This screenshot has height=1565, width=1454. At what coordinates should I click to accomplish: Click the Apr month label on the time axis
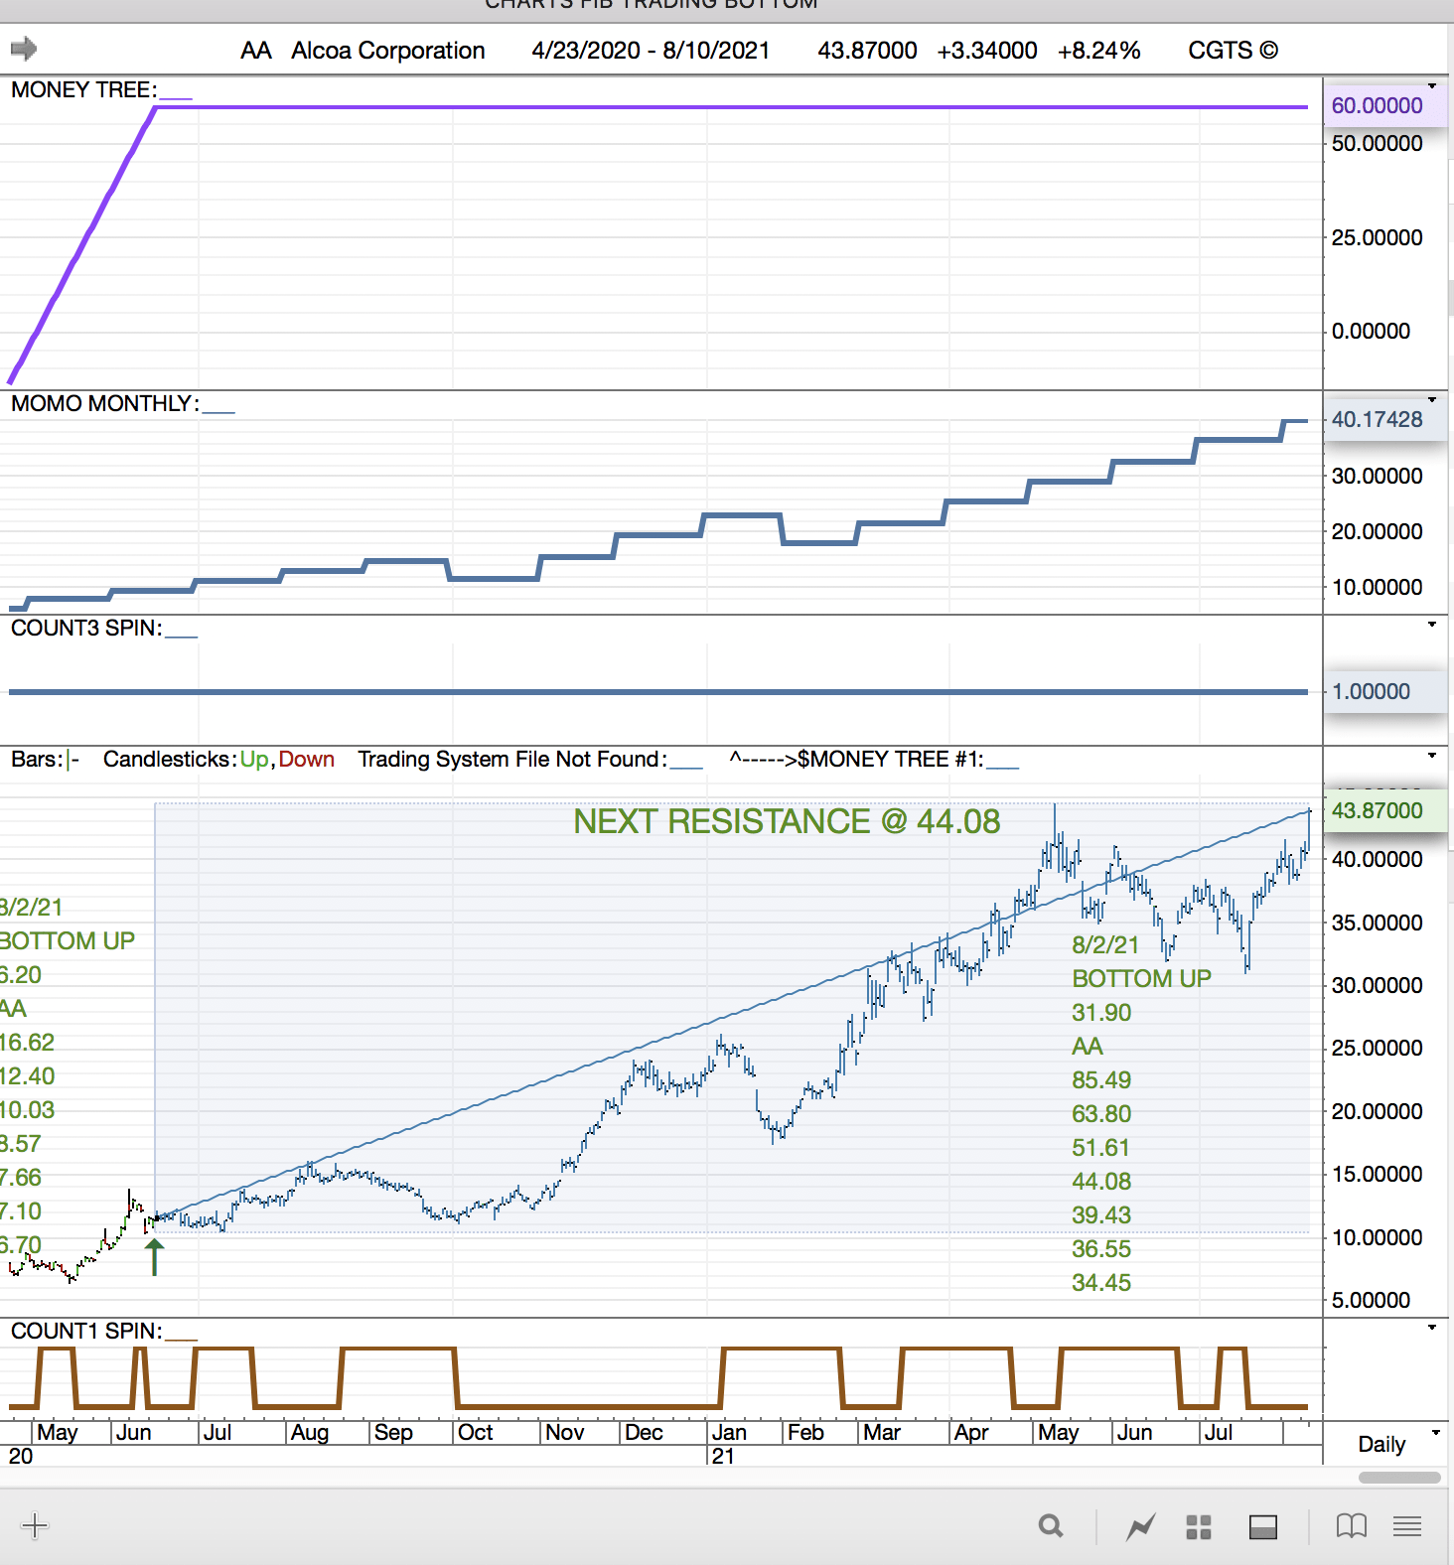971,1433
